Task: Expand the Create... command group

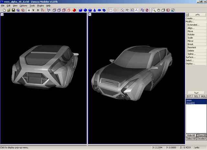Action: click(190, 18)
